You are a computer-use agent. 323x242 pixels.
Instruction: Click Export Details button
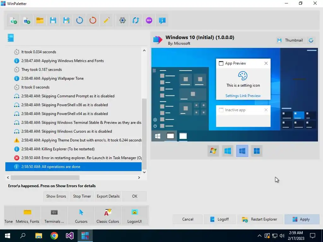[x=108, y=196]
